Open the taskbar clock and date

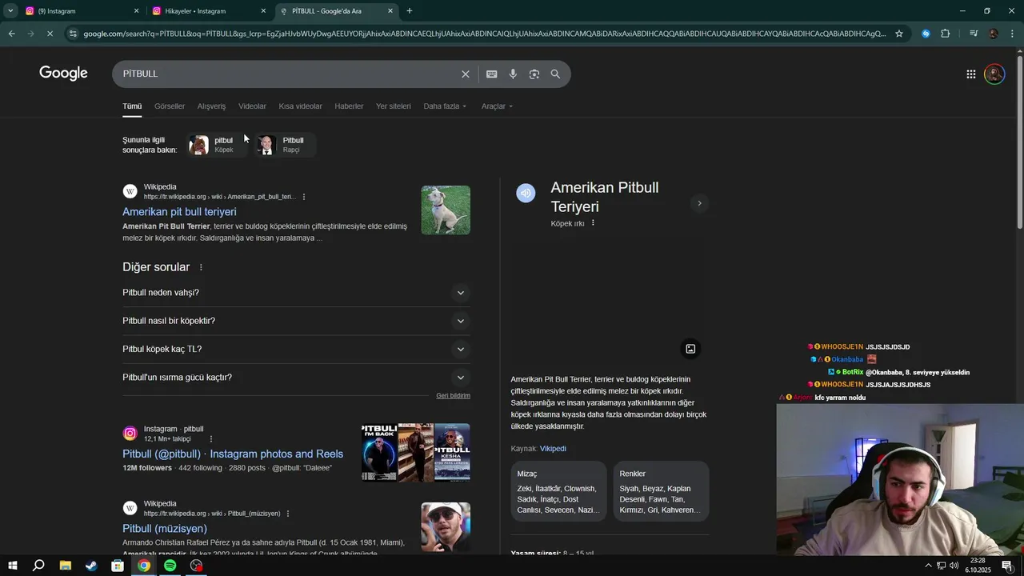[x=978, y=566]
